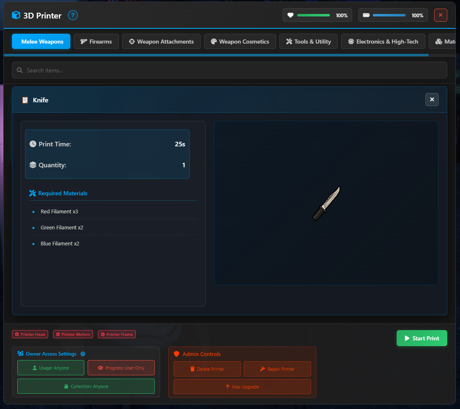
Task: Click the green health progress bar
Action: 313,15
